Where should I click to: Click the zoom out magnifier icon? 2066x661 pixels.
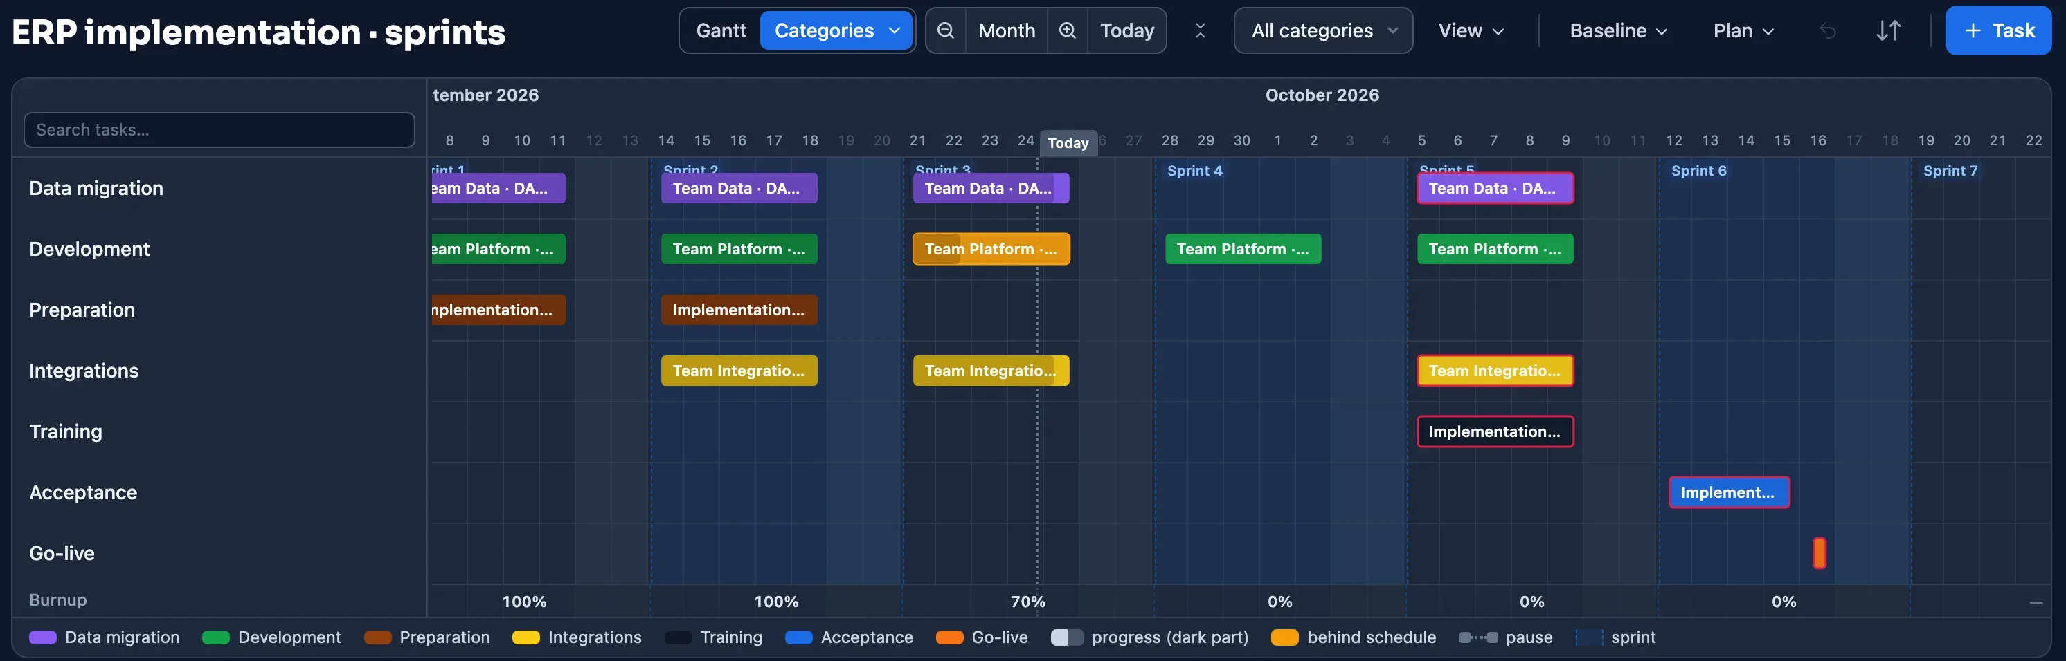(946, 30)
